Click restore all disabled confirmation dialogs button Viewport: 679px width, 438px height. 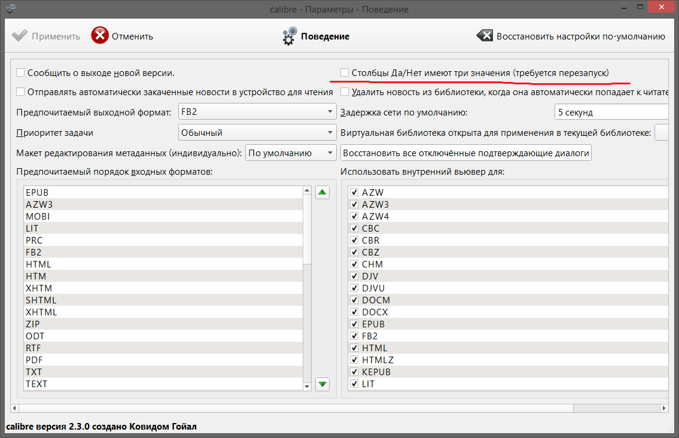tap(466, 153)
